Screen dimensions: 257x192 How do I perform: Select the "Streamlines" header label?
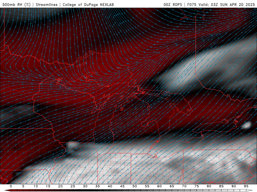coord(47,4)
